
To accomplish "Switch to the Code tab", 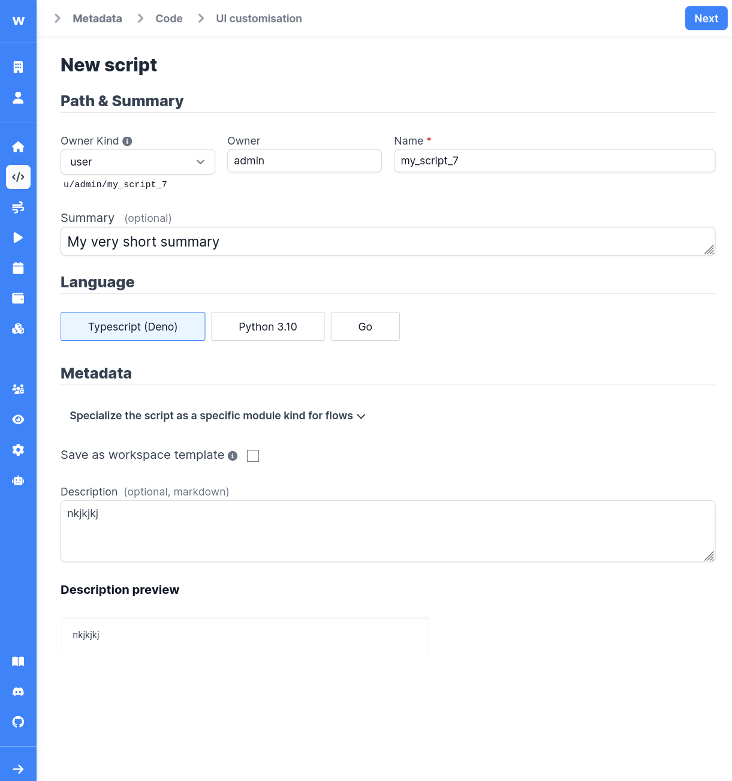I will (x=168, y=18).
